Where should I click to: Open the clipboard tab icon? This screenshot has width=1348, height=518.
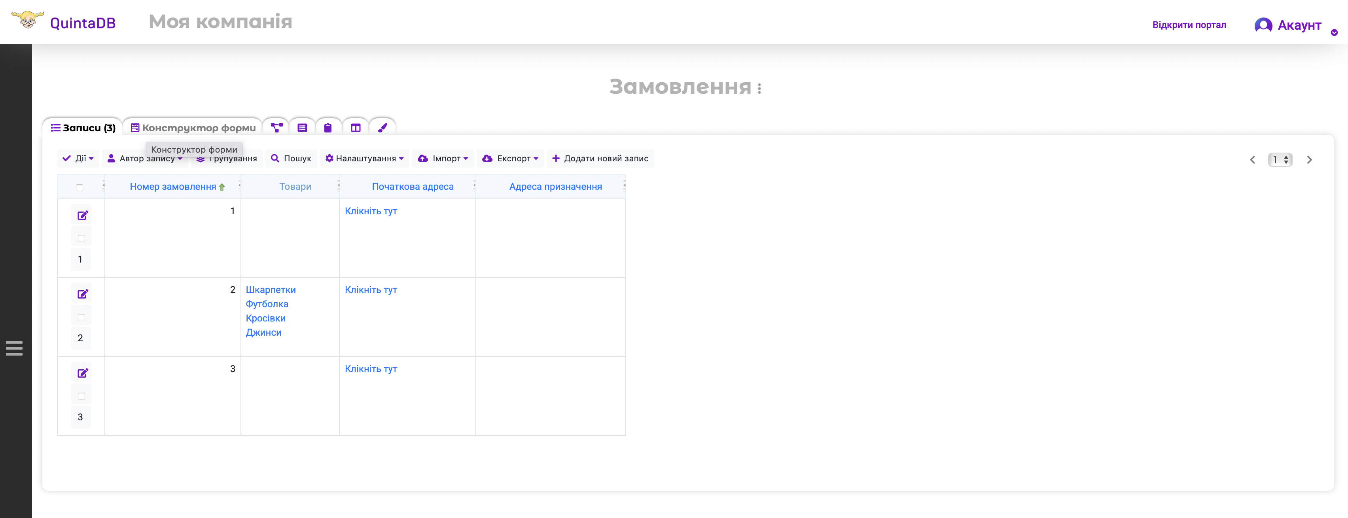click(x=328, y=128)
